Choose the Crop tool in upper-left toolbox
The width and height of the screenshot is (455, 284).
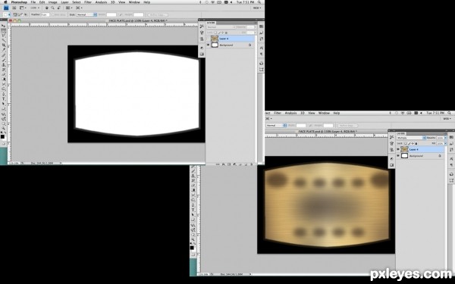[x=4, y=45]
